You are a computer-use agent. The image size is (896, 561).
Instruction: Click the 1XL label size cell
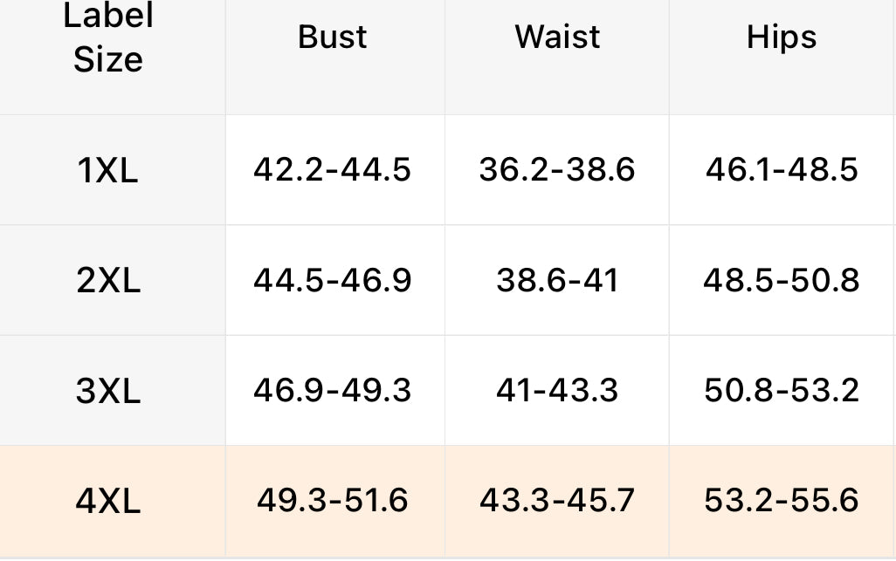pyautogui.click(x=108, y=170)
